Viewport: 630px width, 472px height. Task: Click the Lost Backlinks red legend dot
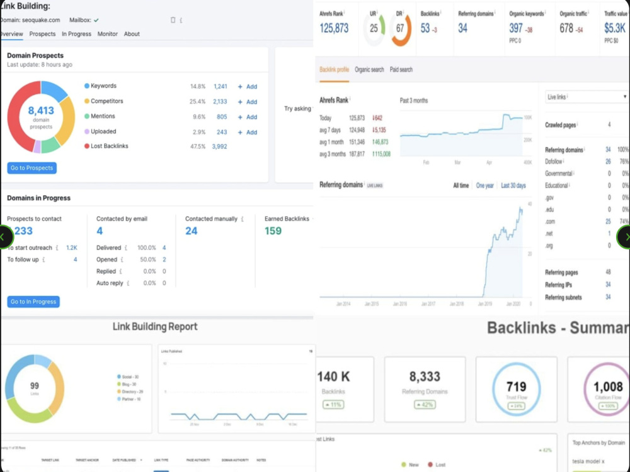click(86, 146)
